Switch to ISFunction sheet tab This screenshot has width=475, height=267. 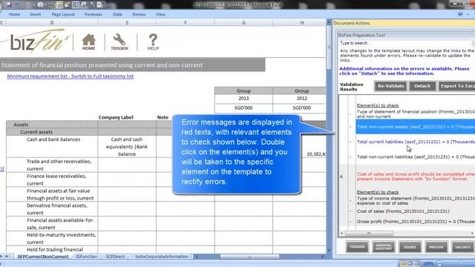tap(87, 257)
